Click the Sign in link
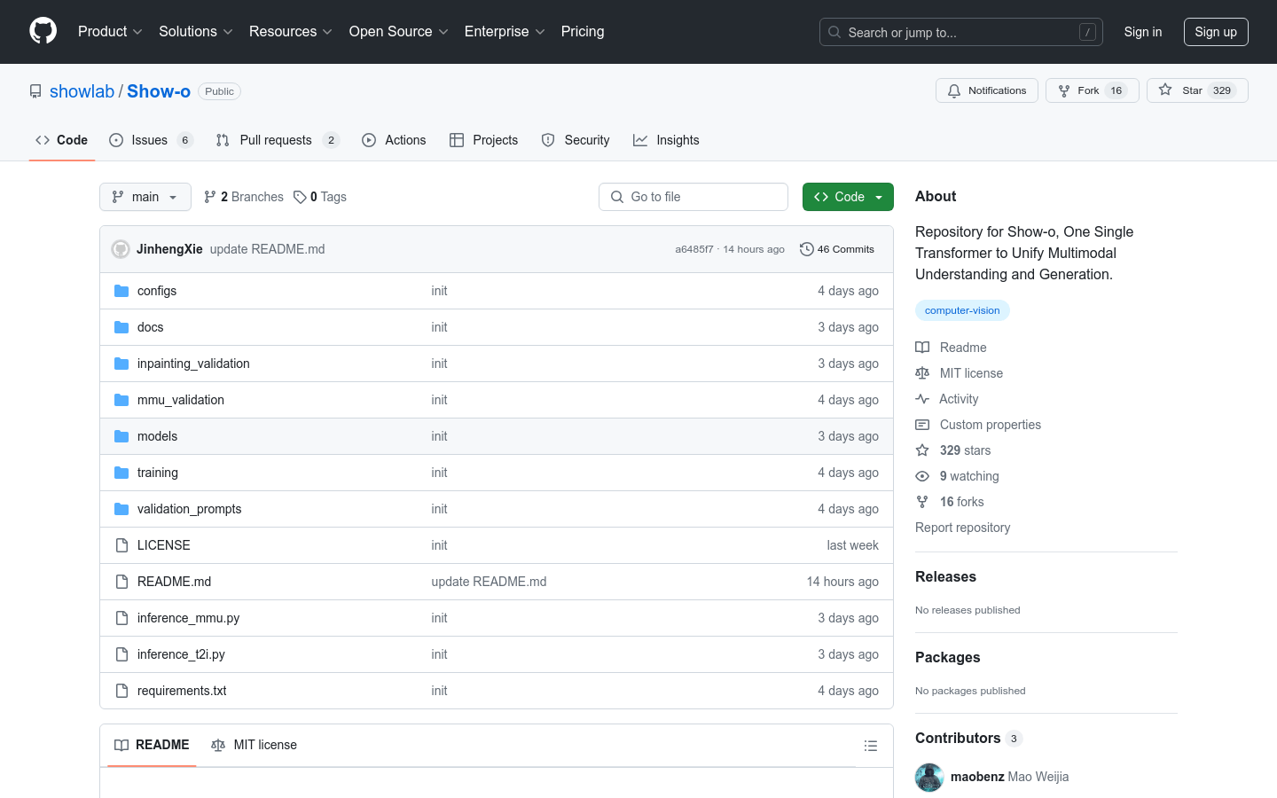The height and width of the screenshot is (798, 1277). coord(1143,32)
